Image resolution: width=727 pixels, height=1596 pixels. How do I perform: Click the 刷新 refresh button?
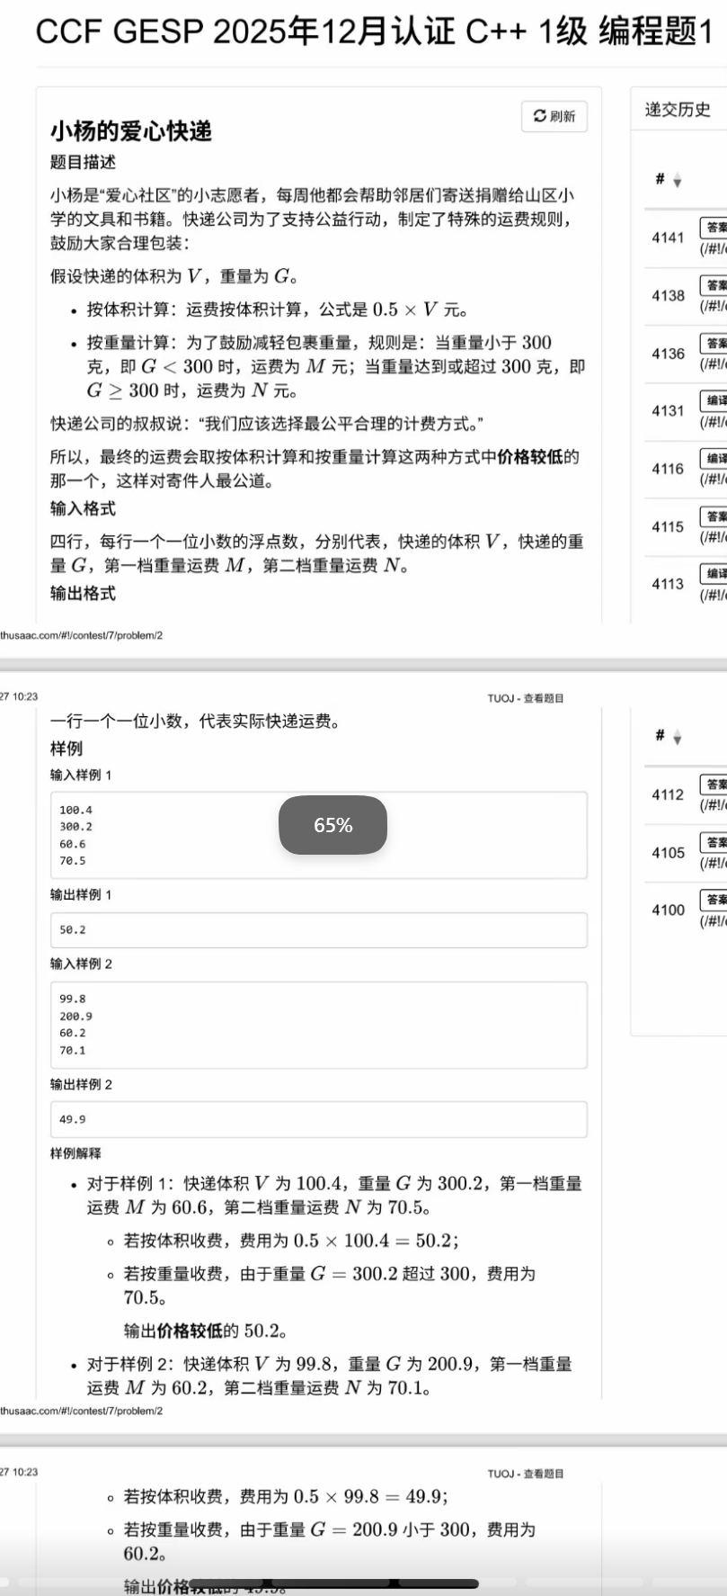554,116
